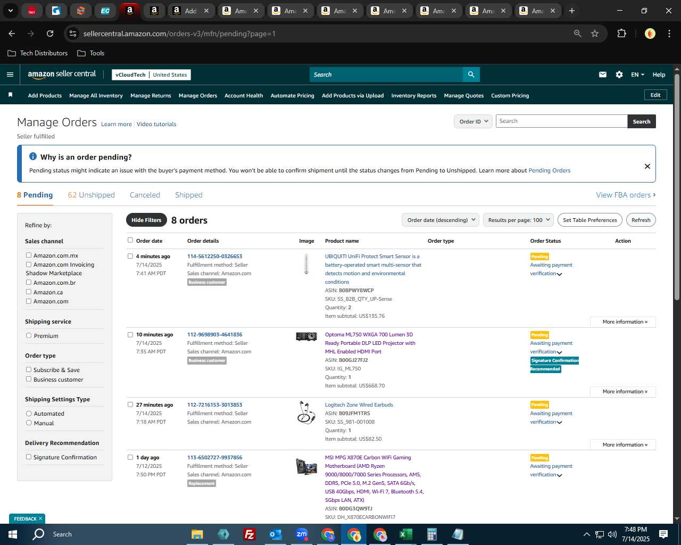
Task: Click the magnifier search button in header
Action: tap(471, 75)
